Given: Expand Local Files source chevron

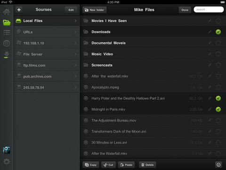Looking at the screenshot, I should (76, 21).
